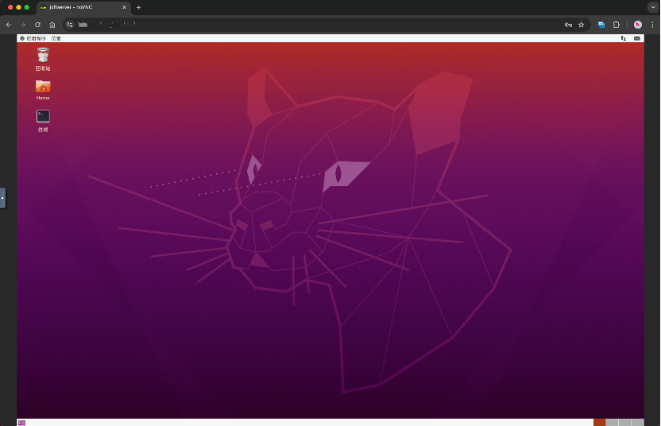Viewport: 661px width, 426px height.
Task: Open the browser extensions puzzle icon
Action: pyautogui.click(x=616, y=25)
